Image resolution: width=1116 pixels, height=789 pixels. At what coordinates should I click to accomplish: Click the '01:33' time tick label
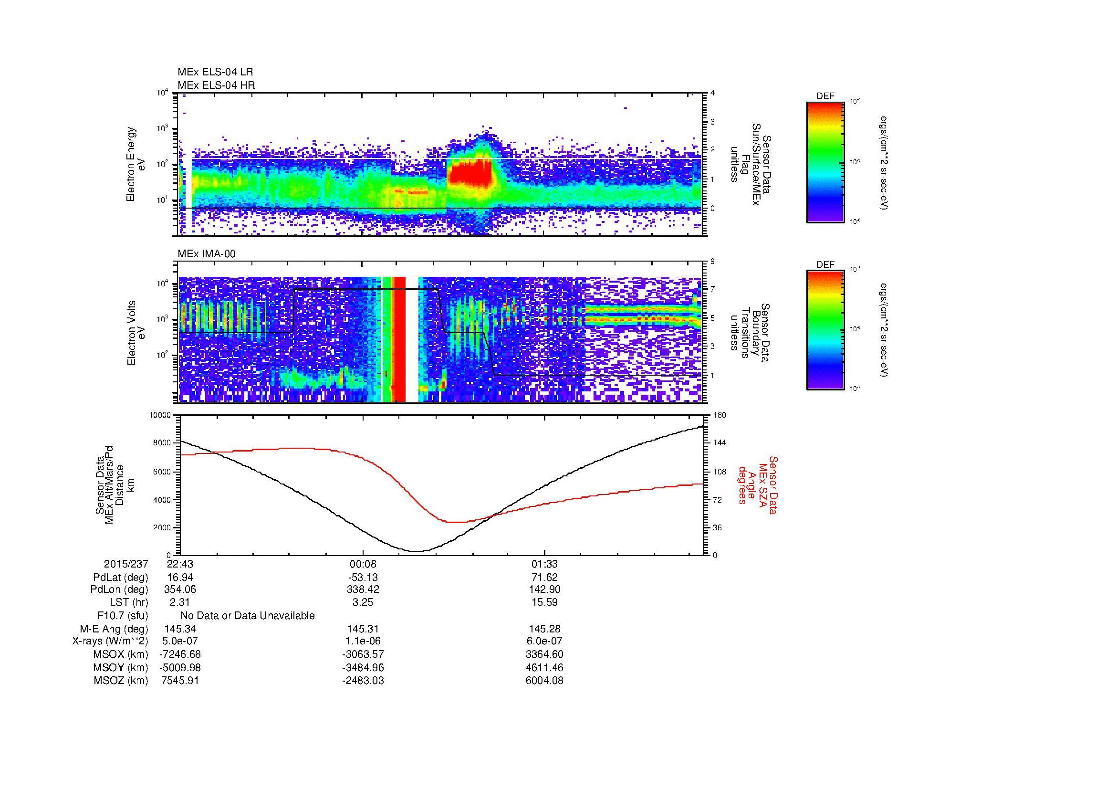coord(544,564)
